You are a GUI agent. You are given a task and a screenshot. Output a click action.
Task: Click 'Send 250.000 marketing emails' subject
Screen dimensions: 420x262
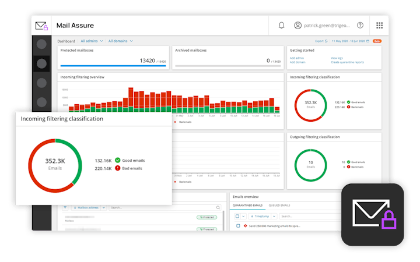point(275,226)
